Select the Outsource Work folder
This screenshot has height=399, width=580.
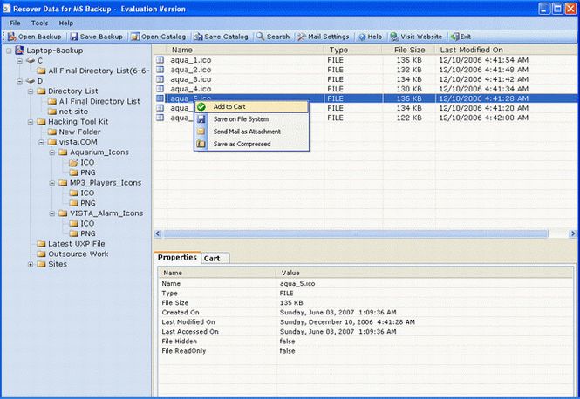point(78,254)
